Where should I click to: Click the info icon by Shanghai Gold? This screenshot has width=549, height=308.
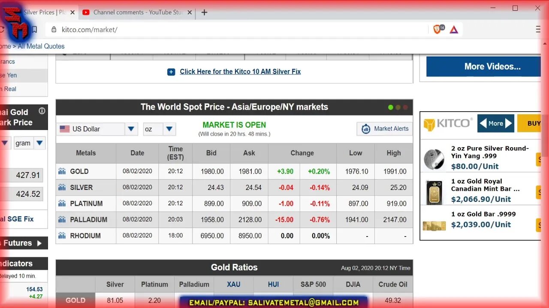[x=42, y=111]
